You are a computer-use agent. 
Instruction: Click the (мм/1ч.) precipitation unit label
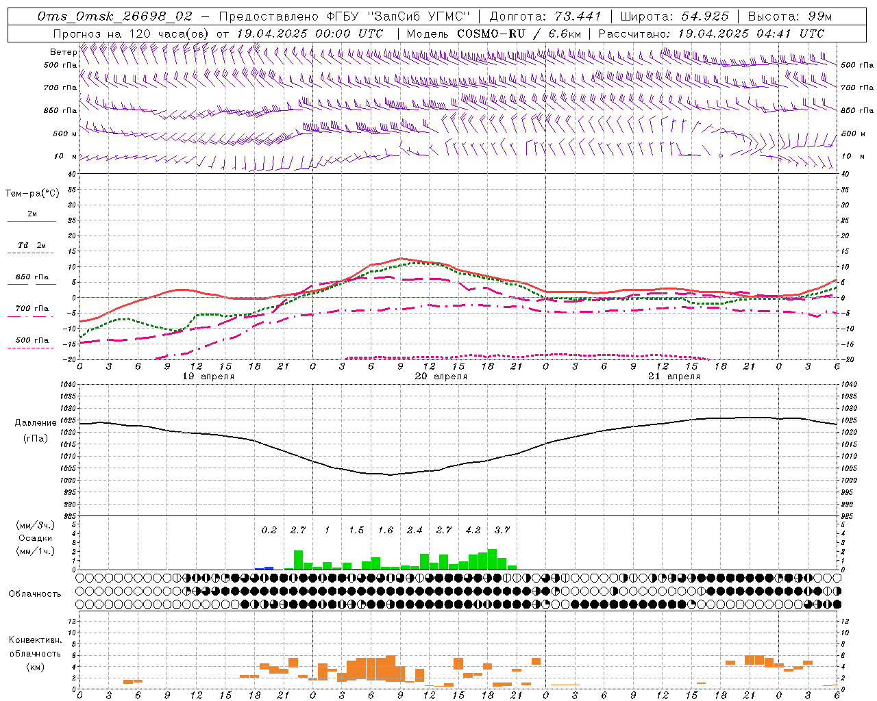(x=35, y=551)
